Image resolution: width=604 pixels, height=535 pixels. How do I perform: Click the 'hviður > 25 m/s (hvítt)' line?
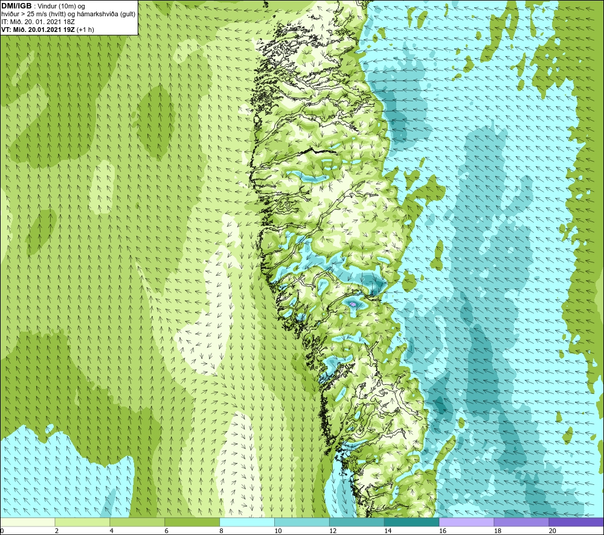(68, 14)
